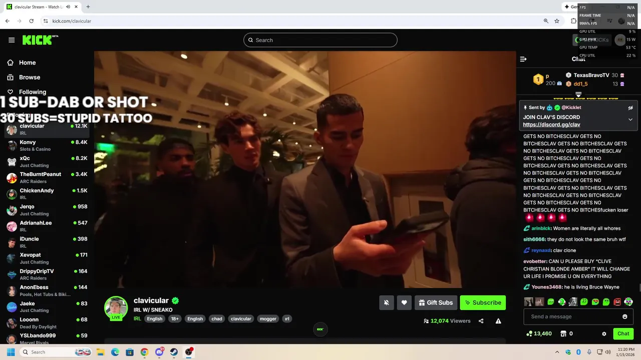Viewport: 641px width, 360px height.
Task: Open AdrianahLee's IRL stream
Action: (x=47, y=226)
